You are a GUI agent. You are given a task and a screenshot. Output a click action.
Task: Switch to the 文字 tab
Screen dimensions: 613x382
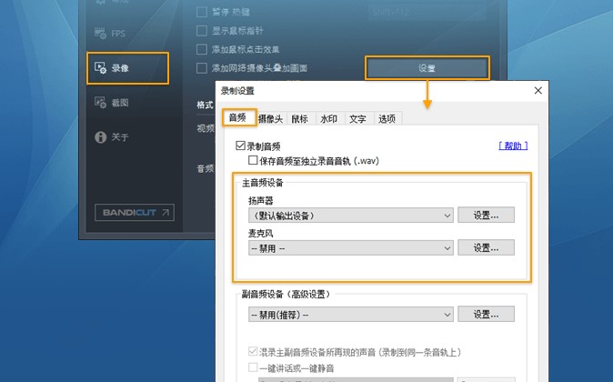point(358,119)
